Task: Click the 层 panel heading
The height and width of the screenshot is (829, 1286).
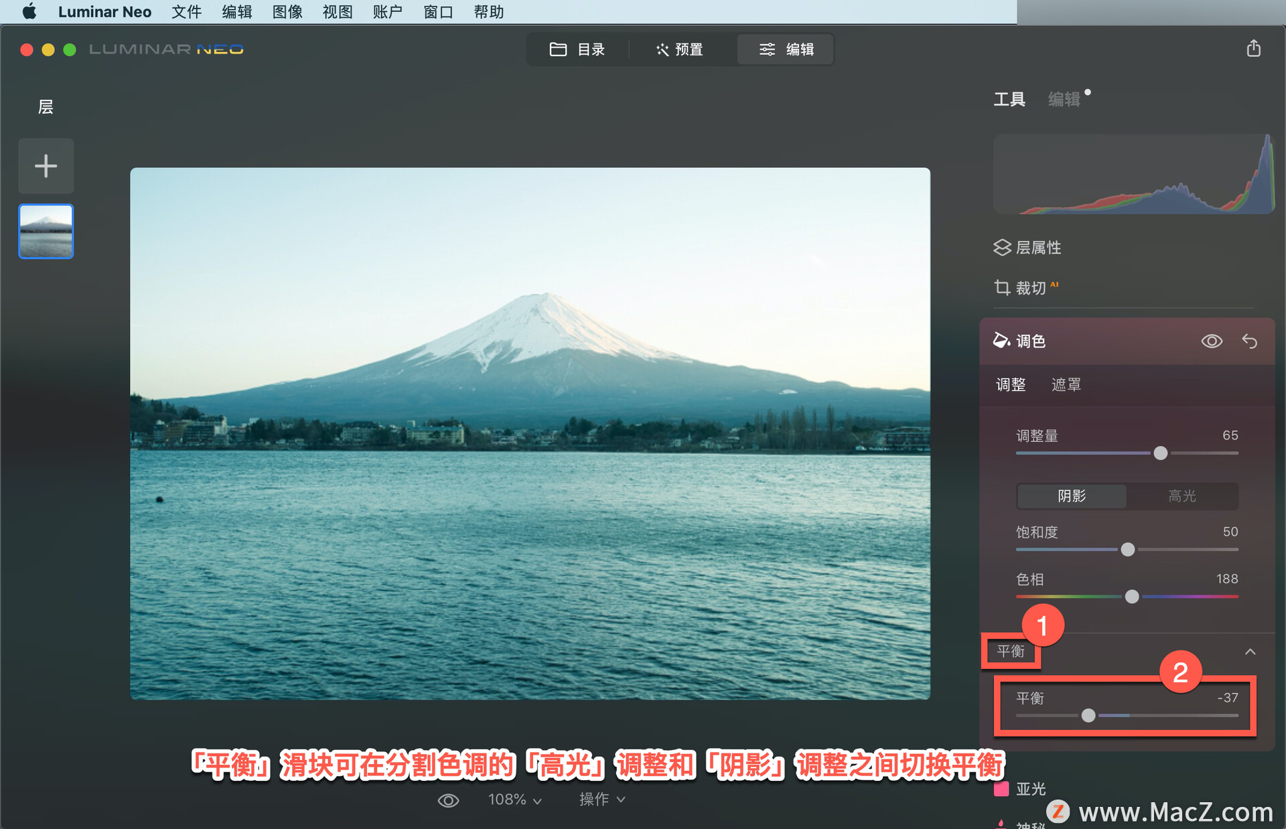Action: pyautogui.click(x=46, y=107)
